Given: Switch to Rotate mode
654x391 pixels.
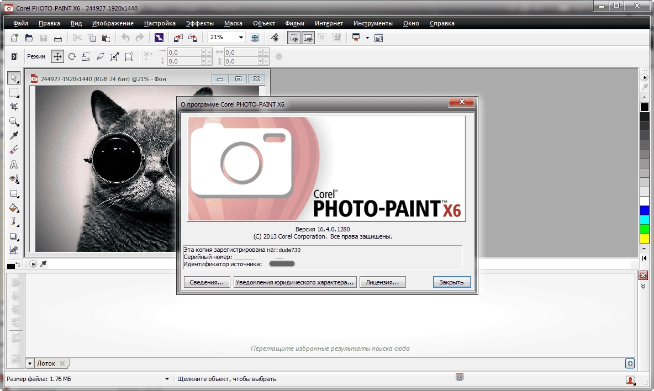Looking at the screenshot, I should coord(72,56).
